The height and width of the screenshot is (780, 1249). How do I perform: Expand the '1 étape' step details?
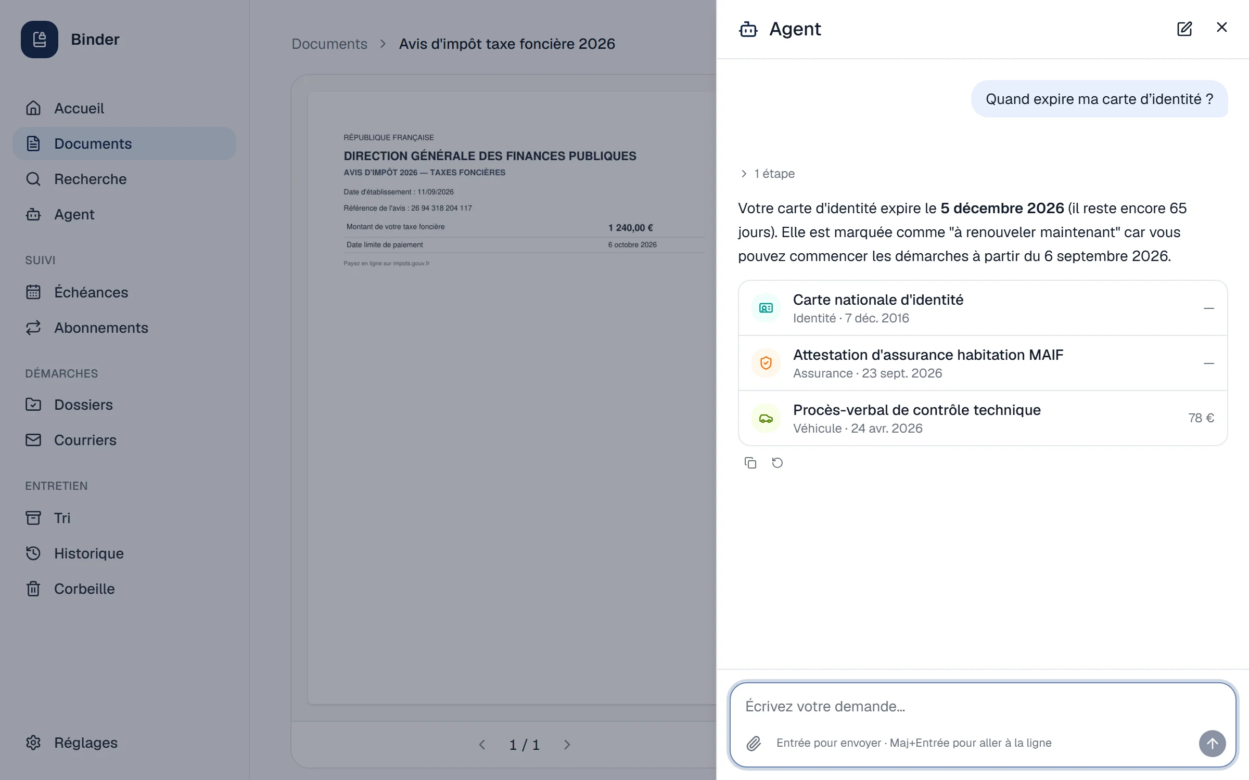768,174
